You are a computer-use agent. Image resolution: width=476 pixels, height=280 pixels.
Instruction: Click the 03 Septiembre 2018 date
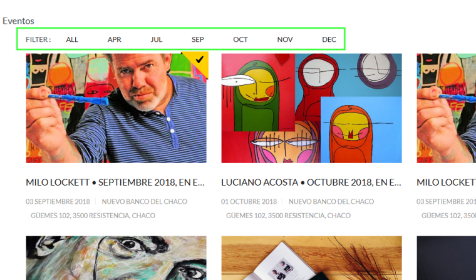click(x=58, y=201)
